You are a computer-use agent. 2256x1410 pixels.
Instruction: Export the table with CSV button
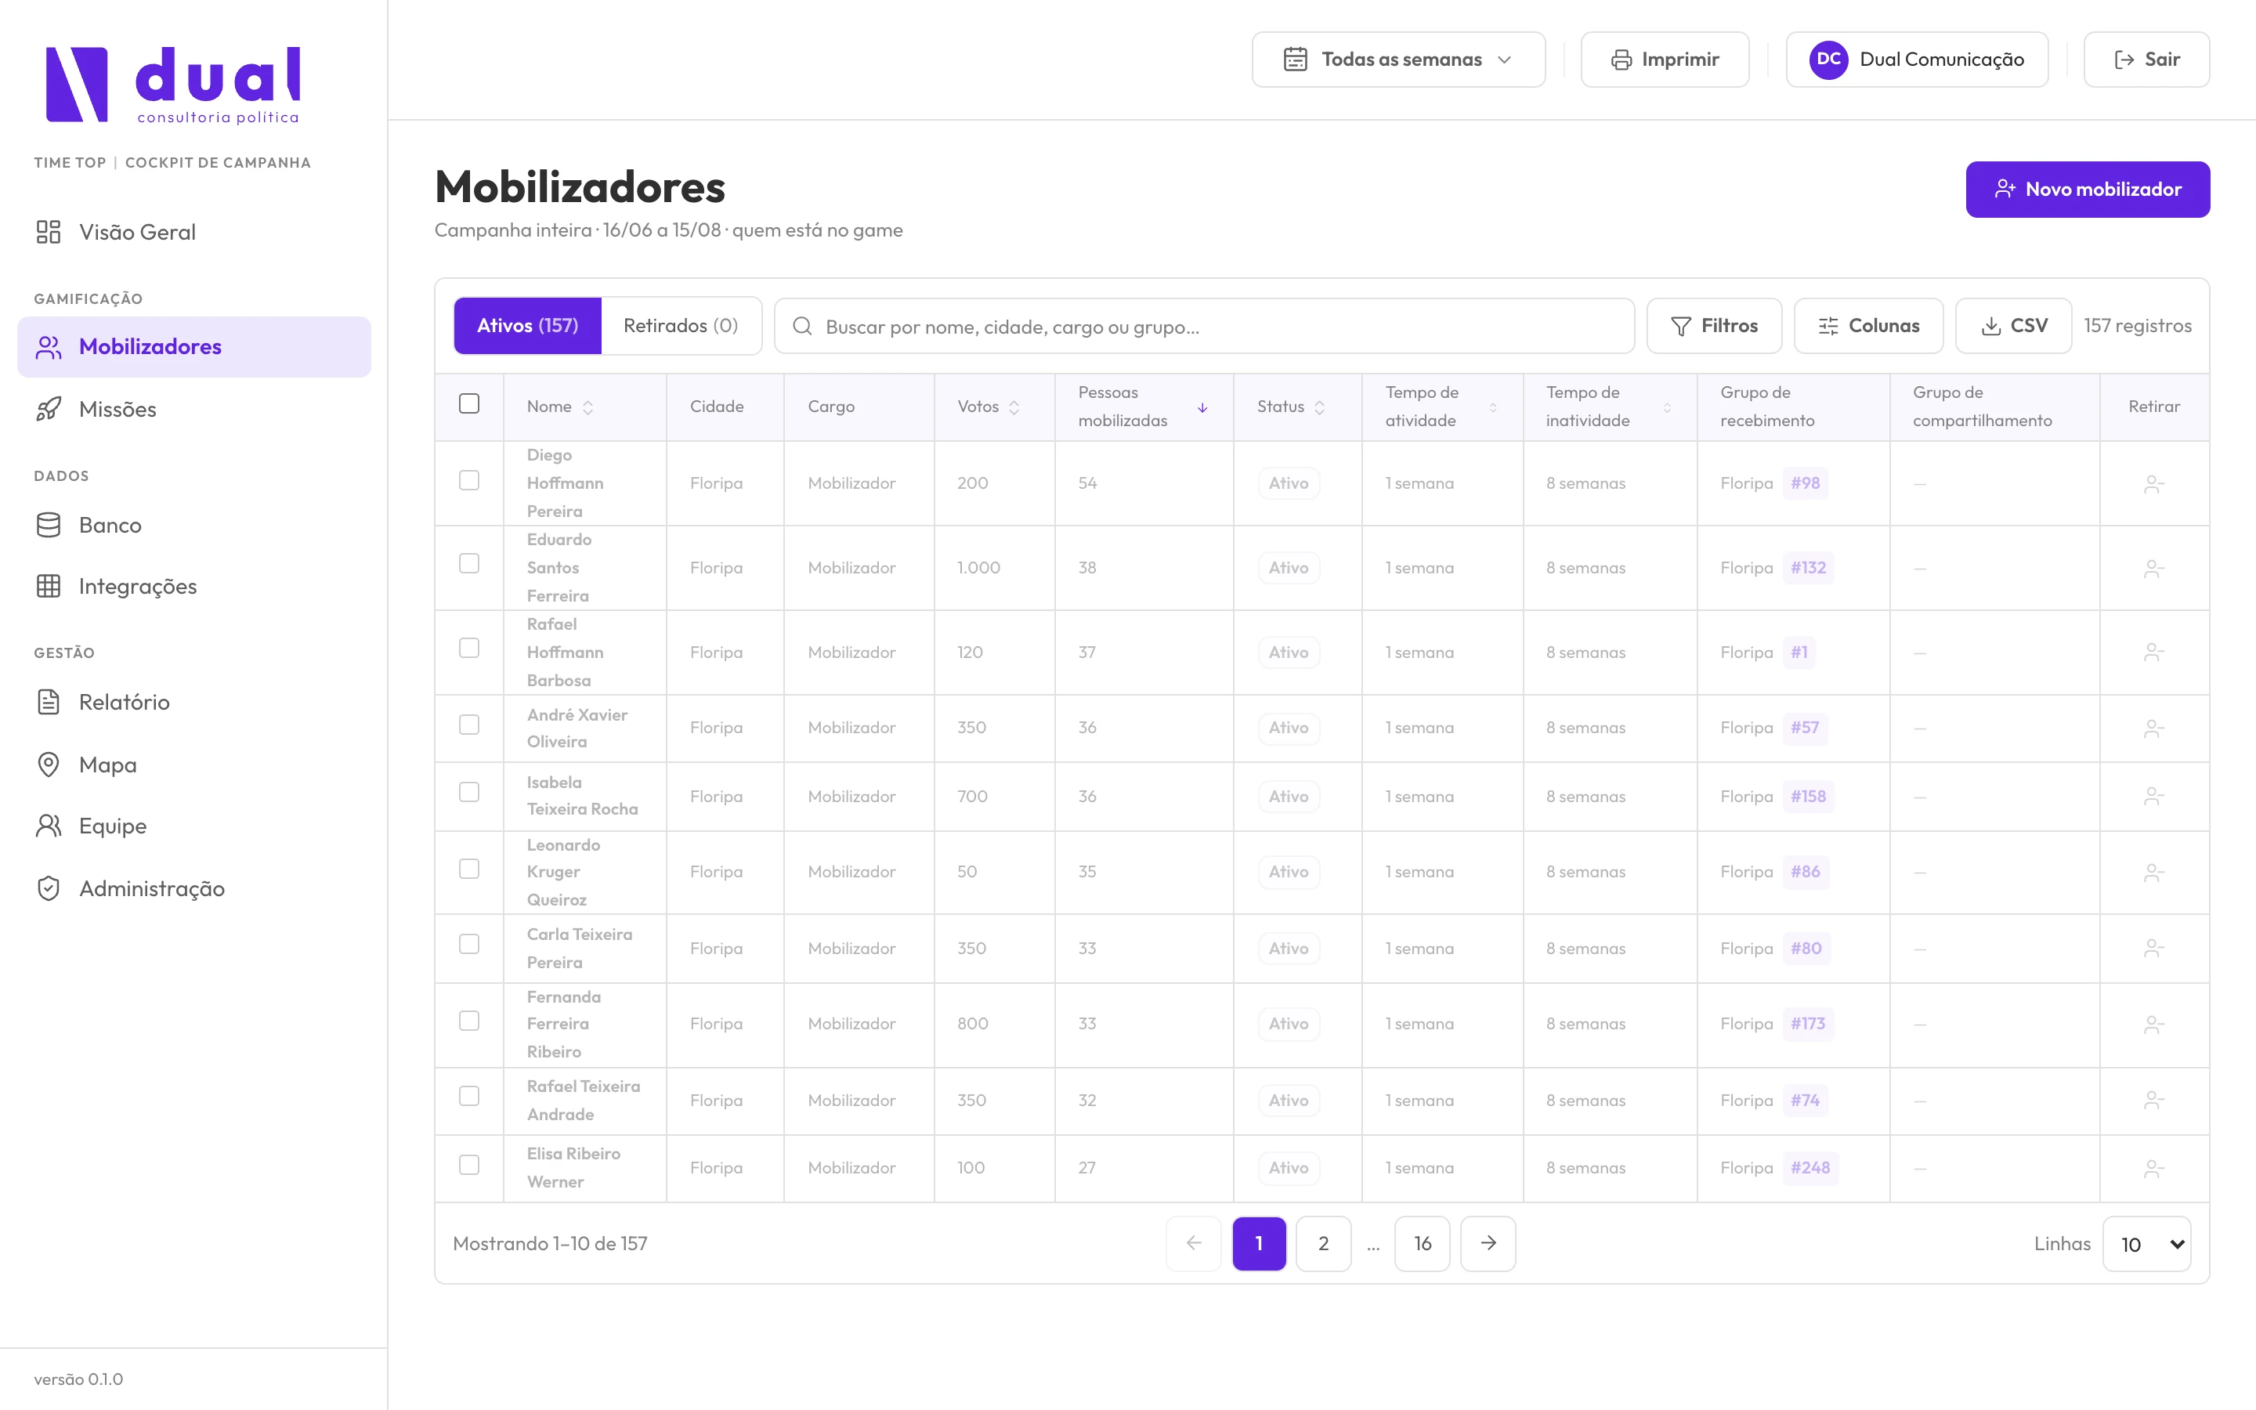[x=2014, y=325]
